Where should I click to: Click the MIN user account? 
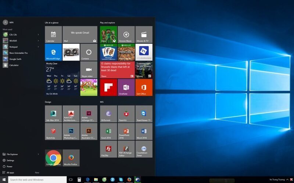pos(8,22)
